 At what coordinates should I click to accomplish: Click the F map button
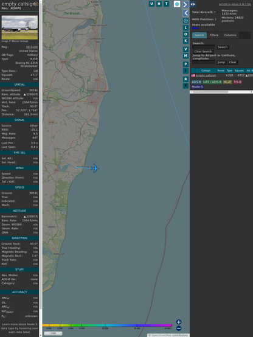(185, 86)
